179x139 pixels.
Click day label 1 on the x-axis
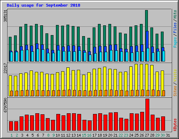click(x=12, y=135)
